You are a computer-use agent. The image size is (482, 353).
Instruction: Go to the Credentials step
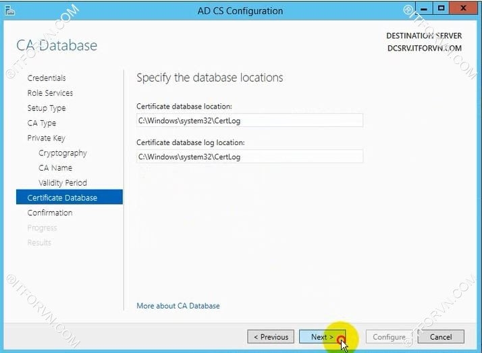click(47, 78)
